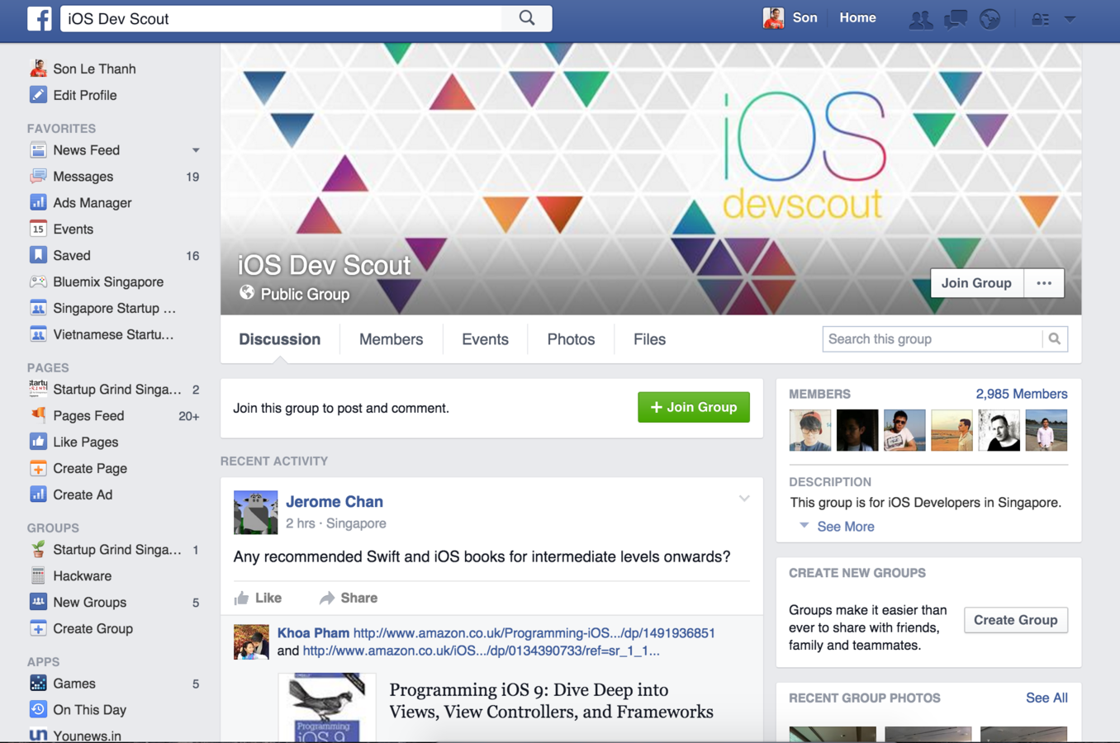Image resolution: width=1120 pixels, height=743 pixels.
Task: Open On This Day clock icon
Action: pos(38,709)
